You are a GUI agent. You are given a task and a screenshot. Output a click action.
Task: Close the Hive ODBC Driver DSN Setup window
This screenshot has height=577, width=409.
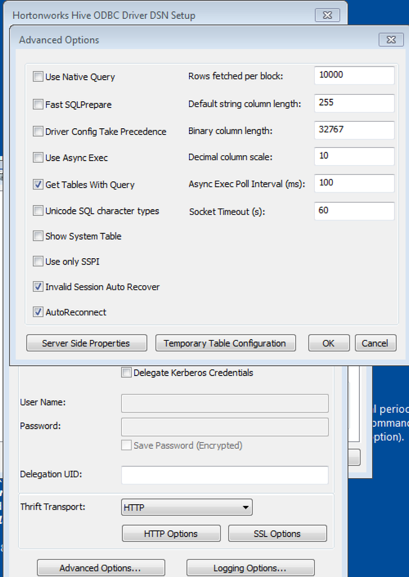pos(328,15)
